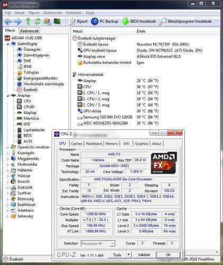The height and width of the screenshot is (265, 223).
Task: Click the Lapkakészlet chipset icon
Action: (20, 130)
